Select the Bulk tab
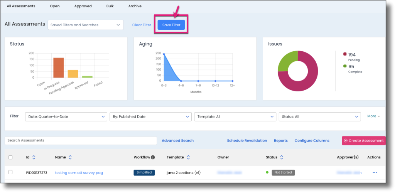 pos(110,6)
